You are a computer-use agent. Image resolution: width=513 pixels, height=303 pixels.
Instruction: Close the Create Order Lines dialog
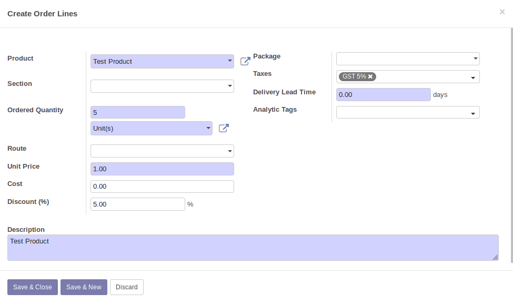[502, 12]
